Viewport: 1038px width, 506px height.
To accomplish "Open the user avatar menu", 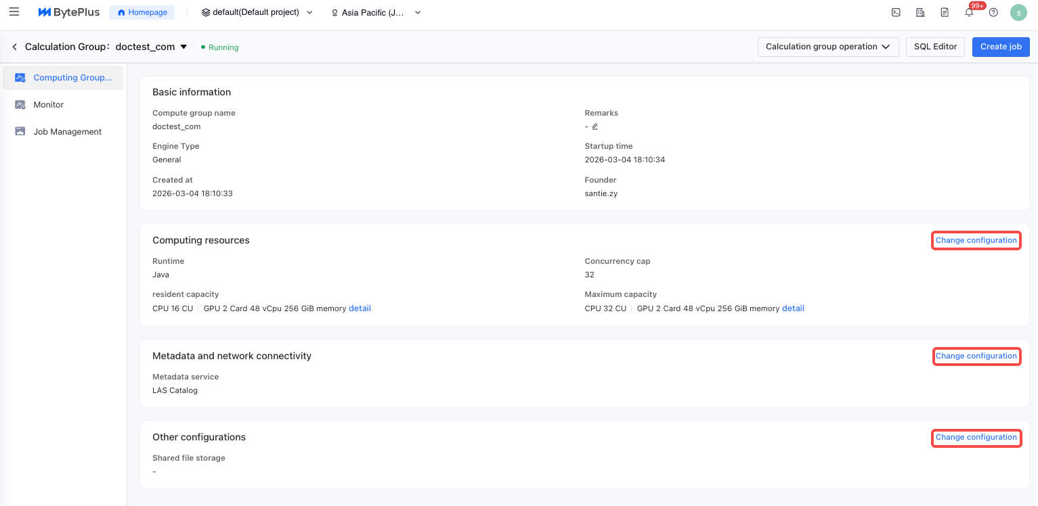I will (1018, 12).
